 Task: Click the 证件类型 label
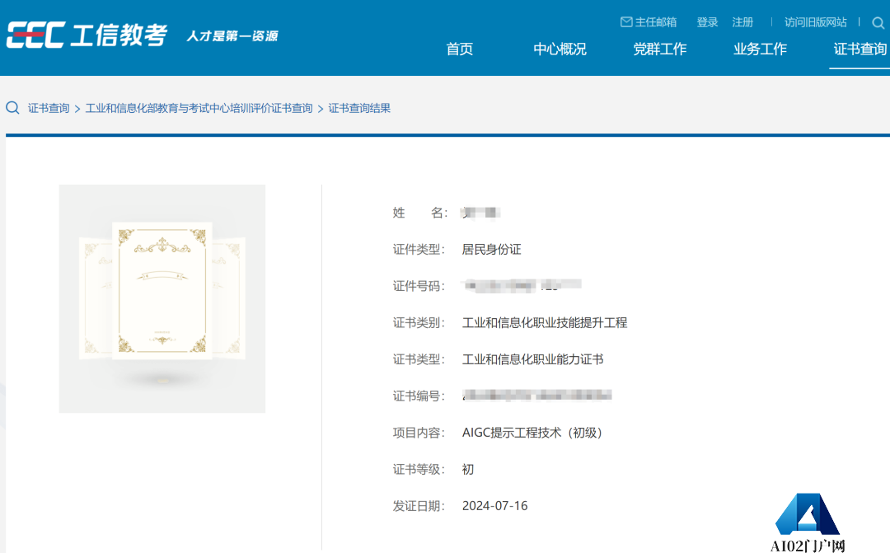coord(419,249)
